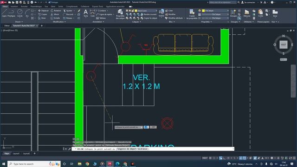Expand the Annotation panel
Viewport: 297px width, 167px height.
[x=98, y=22]
